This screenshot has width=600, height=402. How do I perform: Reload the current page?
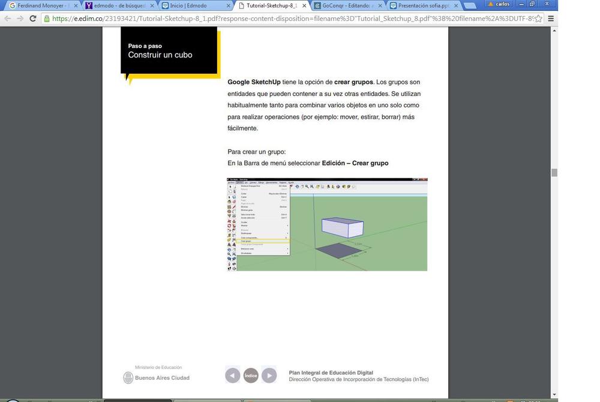(x=33, y=19)
